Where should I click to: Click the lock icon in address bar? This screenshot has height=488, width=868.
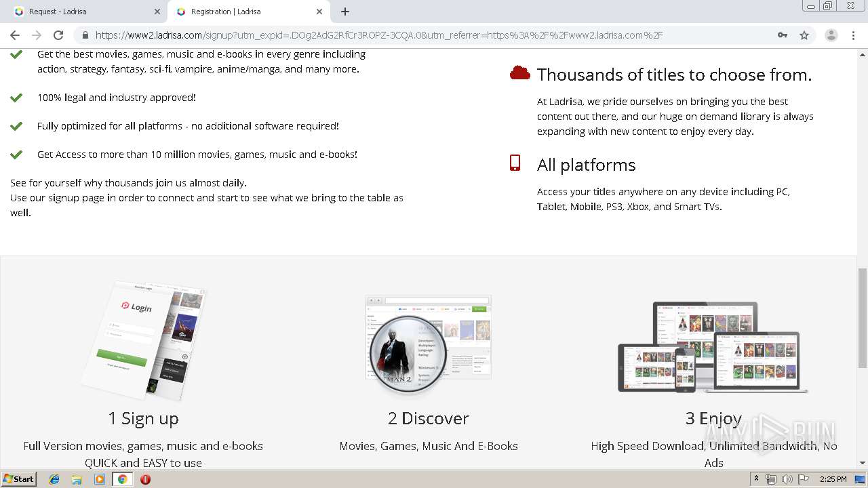tap(85, 35)
